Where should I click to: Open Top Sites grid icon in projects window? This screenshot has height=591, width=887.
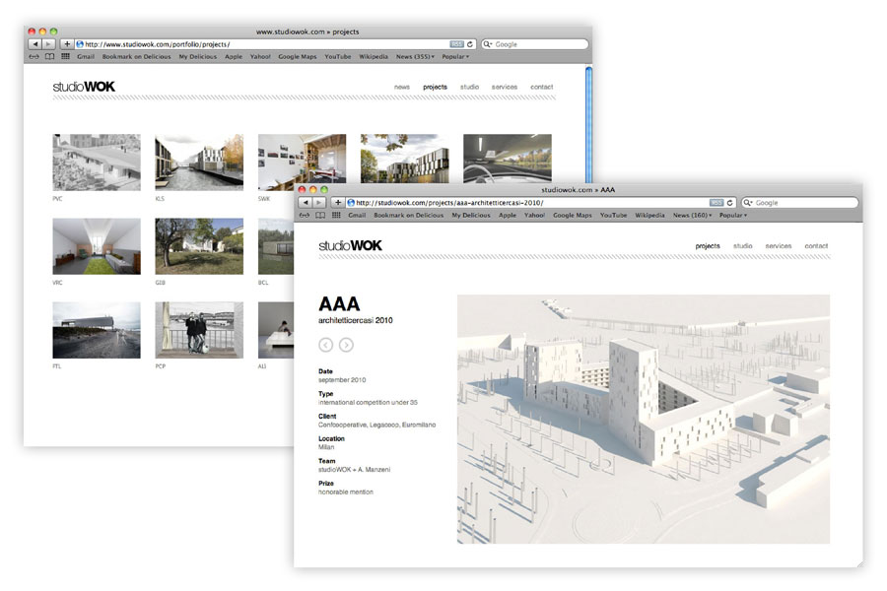(x=65, y=57)
